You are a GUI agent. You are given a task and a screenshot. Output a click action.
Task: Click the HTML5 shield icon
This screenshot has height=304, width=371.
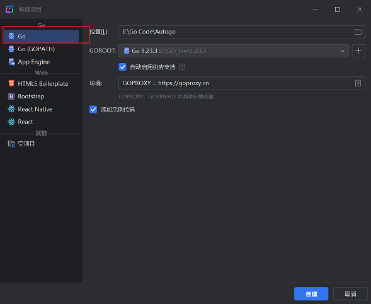tap(11, 83)
